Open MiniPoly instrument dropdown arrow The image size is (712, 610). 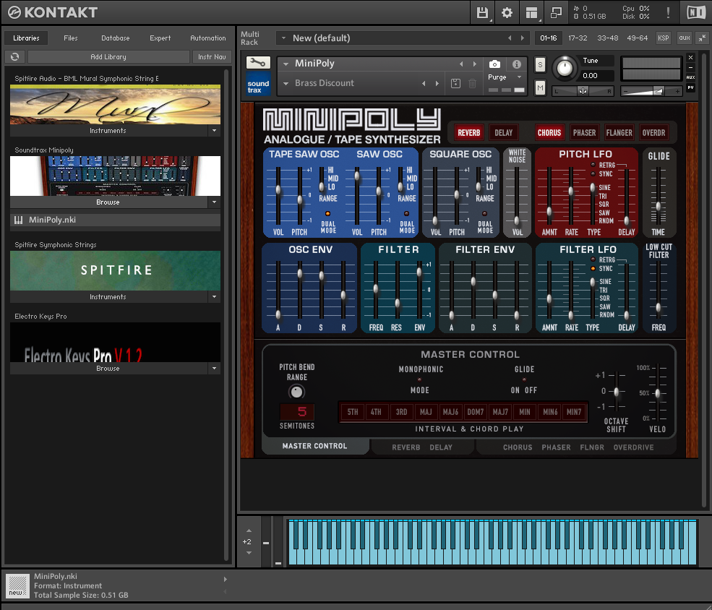click(x=286, y=64)
